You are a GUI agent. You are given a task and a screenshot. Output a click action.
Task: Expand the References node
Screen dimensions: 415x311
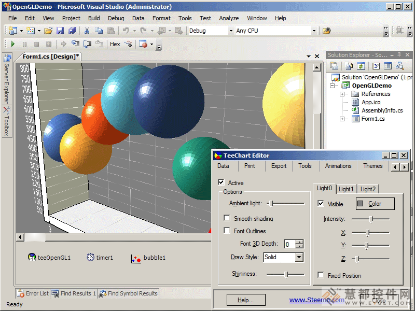pyautogui.click(x=342, y=94)
